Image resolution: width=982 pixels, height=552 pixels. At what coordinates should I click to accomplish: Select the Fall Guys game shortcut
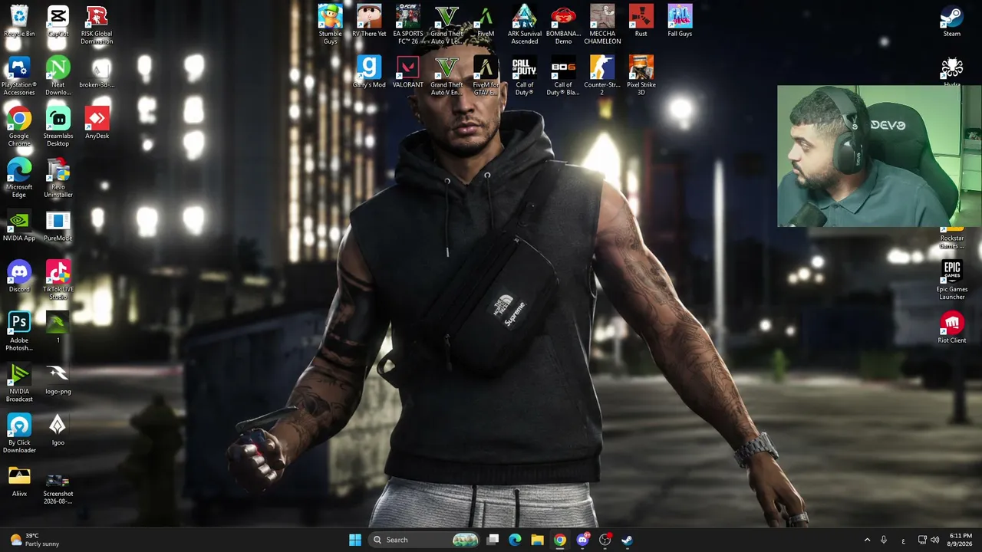(680, 21)
